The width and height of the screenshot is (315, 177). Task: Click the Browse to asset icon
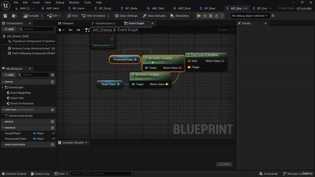14,16
